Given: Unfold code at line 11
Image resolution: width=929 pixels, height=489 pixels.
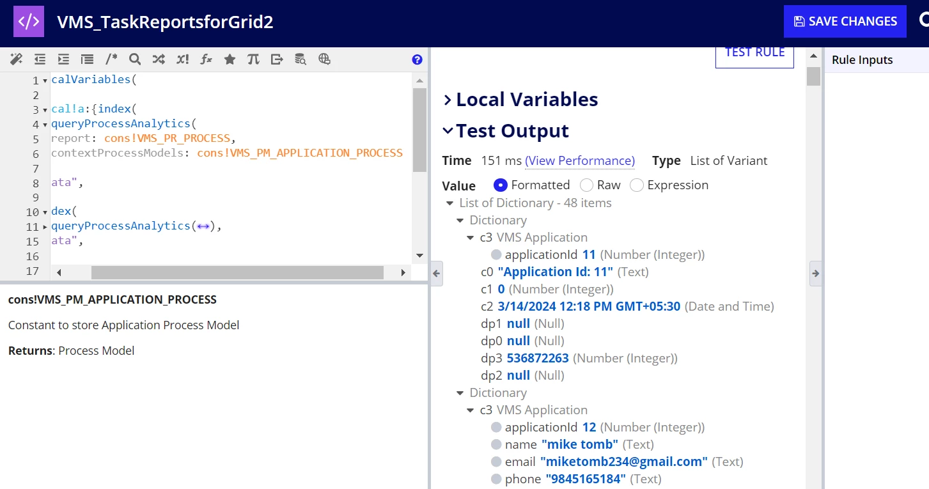Looking at the screenshot, I should 45,227.
